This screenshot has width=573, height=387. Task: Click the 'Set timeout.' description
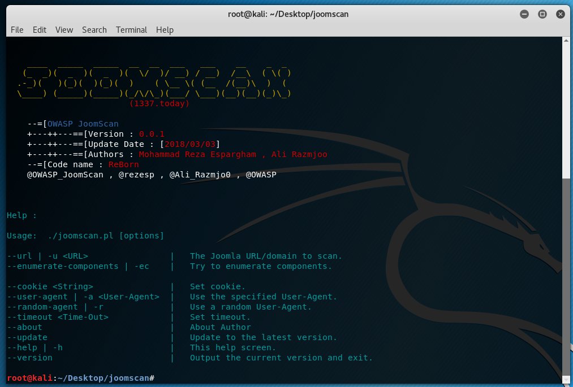click(221, 318)
